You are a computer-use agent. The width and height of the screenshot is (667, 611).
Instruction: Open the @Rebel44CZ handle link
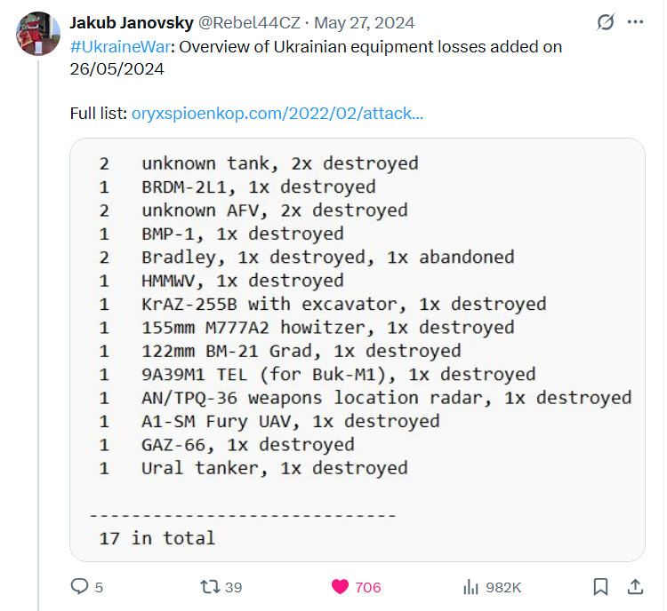tap(249, 22)
